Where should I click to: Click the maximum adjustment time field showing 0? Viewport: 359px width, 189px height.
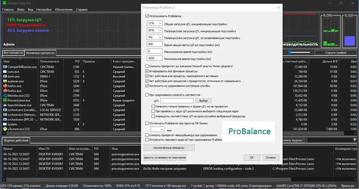click(154, 51)
